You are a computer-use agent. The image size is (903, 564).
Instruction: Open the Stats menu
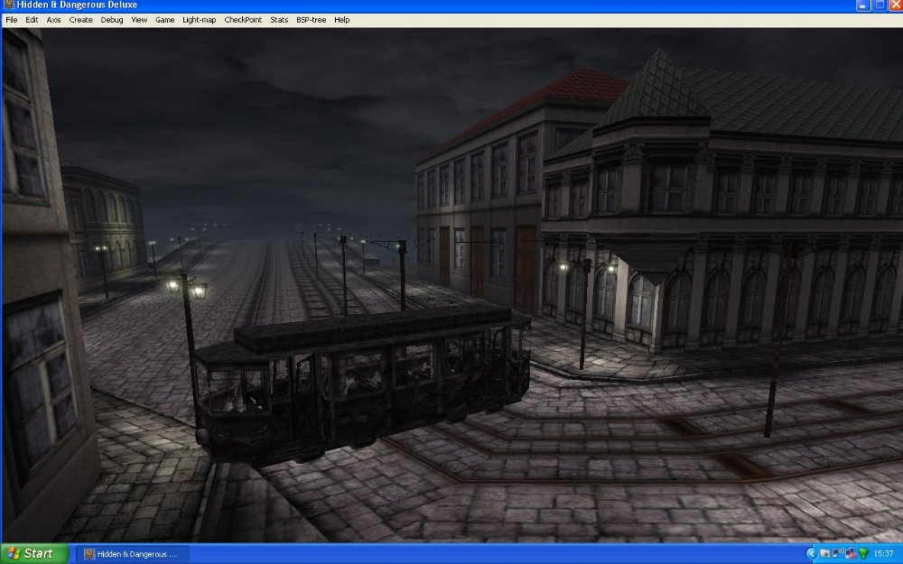coord(279,20)
